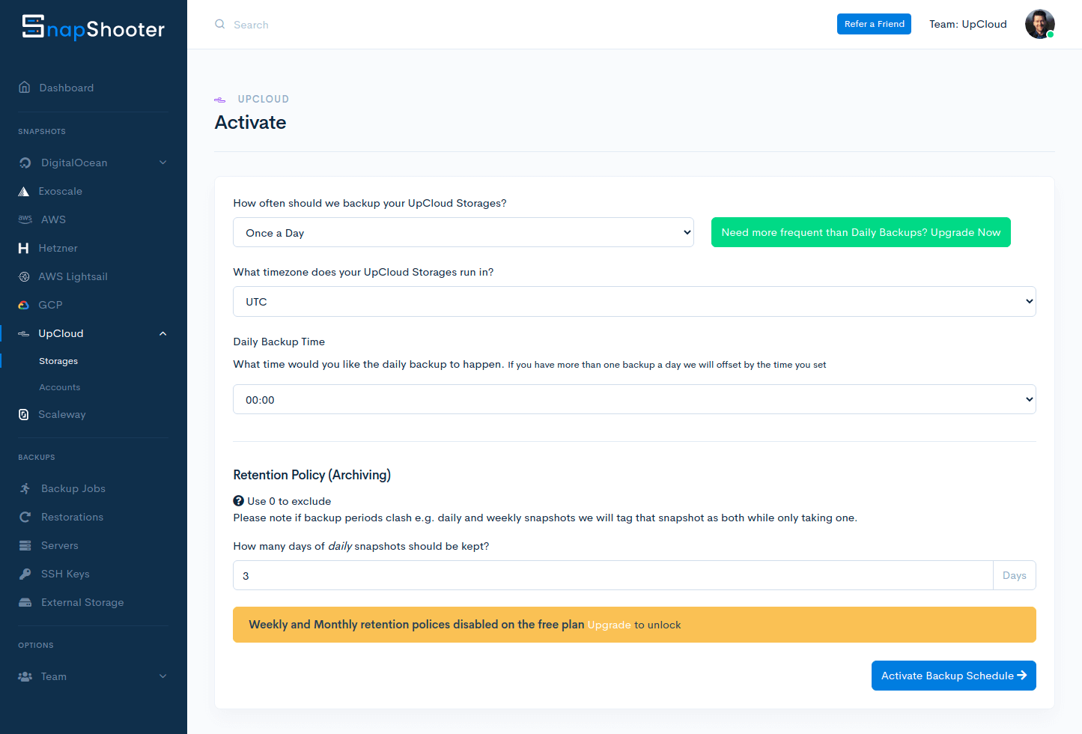
Task: Go to Backup Jobs
Action: point(73,488)
